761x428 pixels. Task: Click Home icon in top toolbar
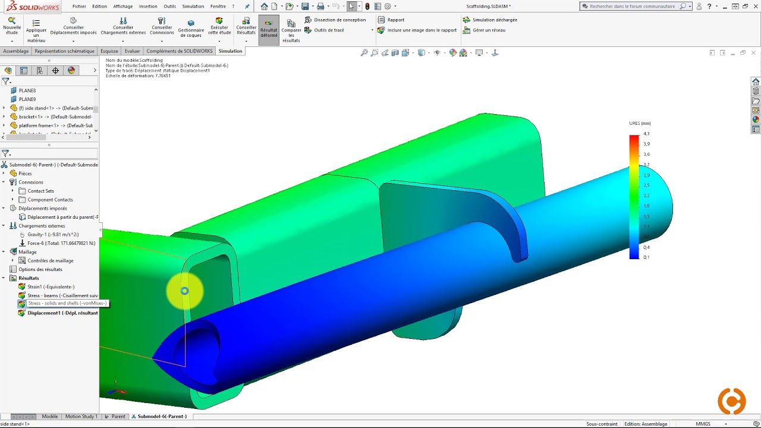coord(265,6)
